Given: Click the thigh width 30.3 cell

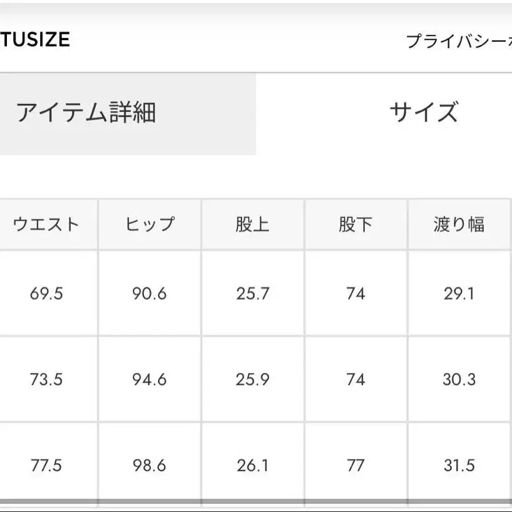Looking at the screenshot, I should (459, 379).
